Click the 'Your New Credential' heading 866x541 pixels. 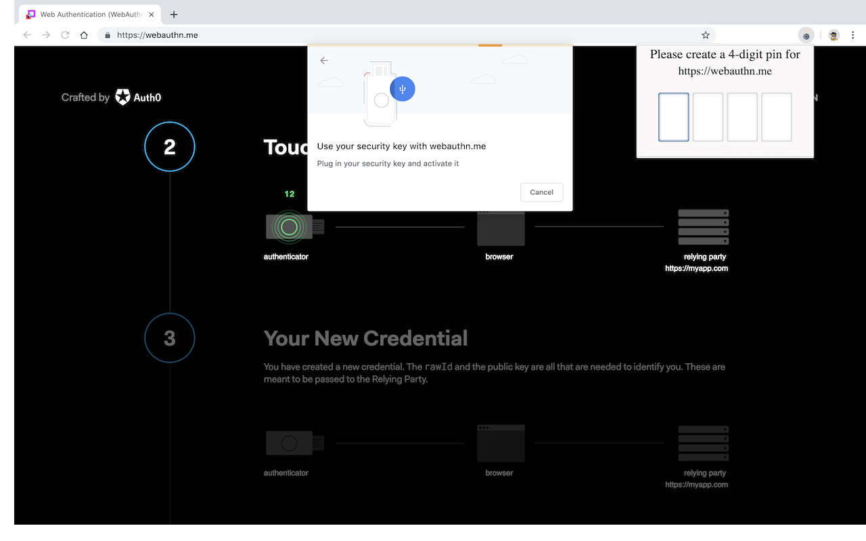365,338
